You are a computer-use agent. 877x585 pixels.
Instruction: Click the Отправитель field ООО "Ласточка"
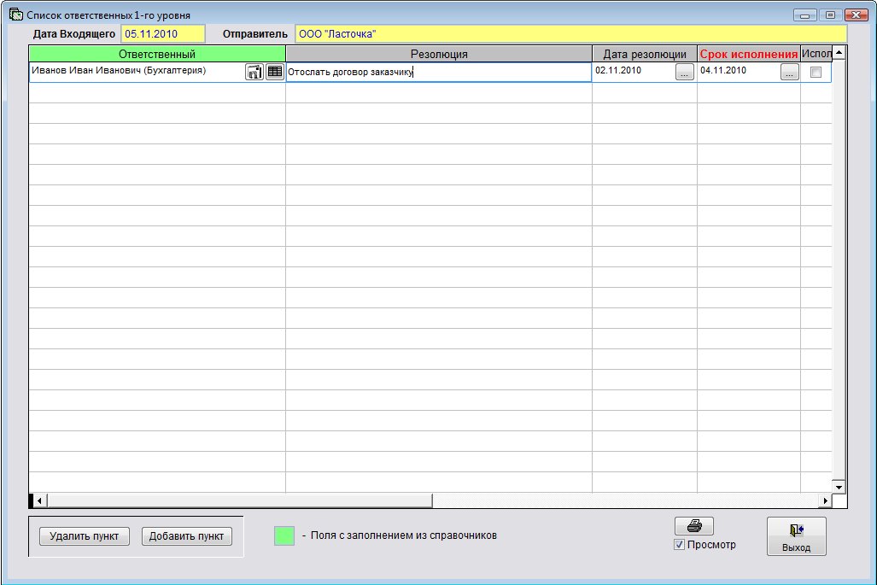pyautogui.click(x=571, y=33)
